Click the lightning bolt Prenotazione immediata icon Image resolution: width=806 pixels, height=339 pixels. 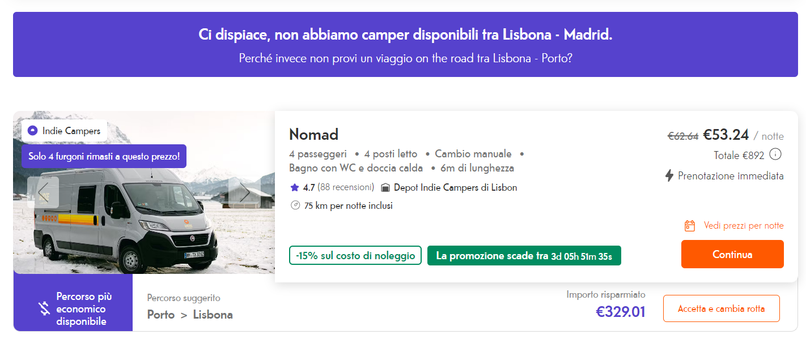click(x=669, y=176)
